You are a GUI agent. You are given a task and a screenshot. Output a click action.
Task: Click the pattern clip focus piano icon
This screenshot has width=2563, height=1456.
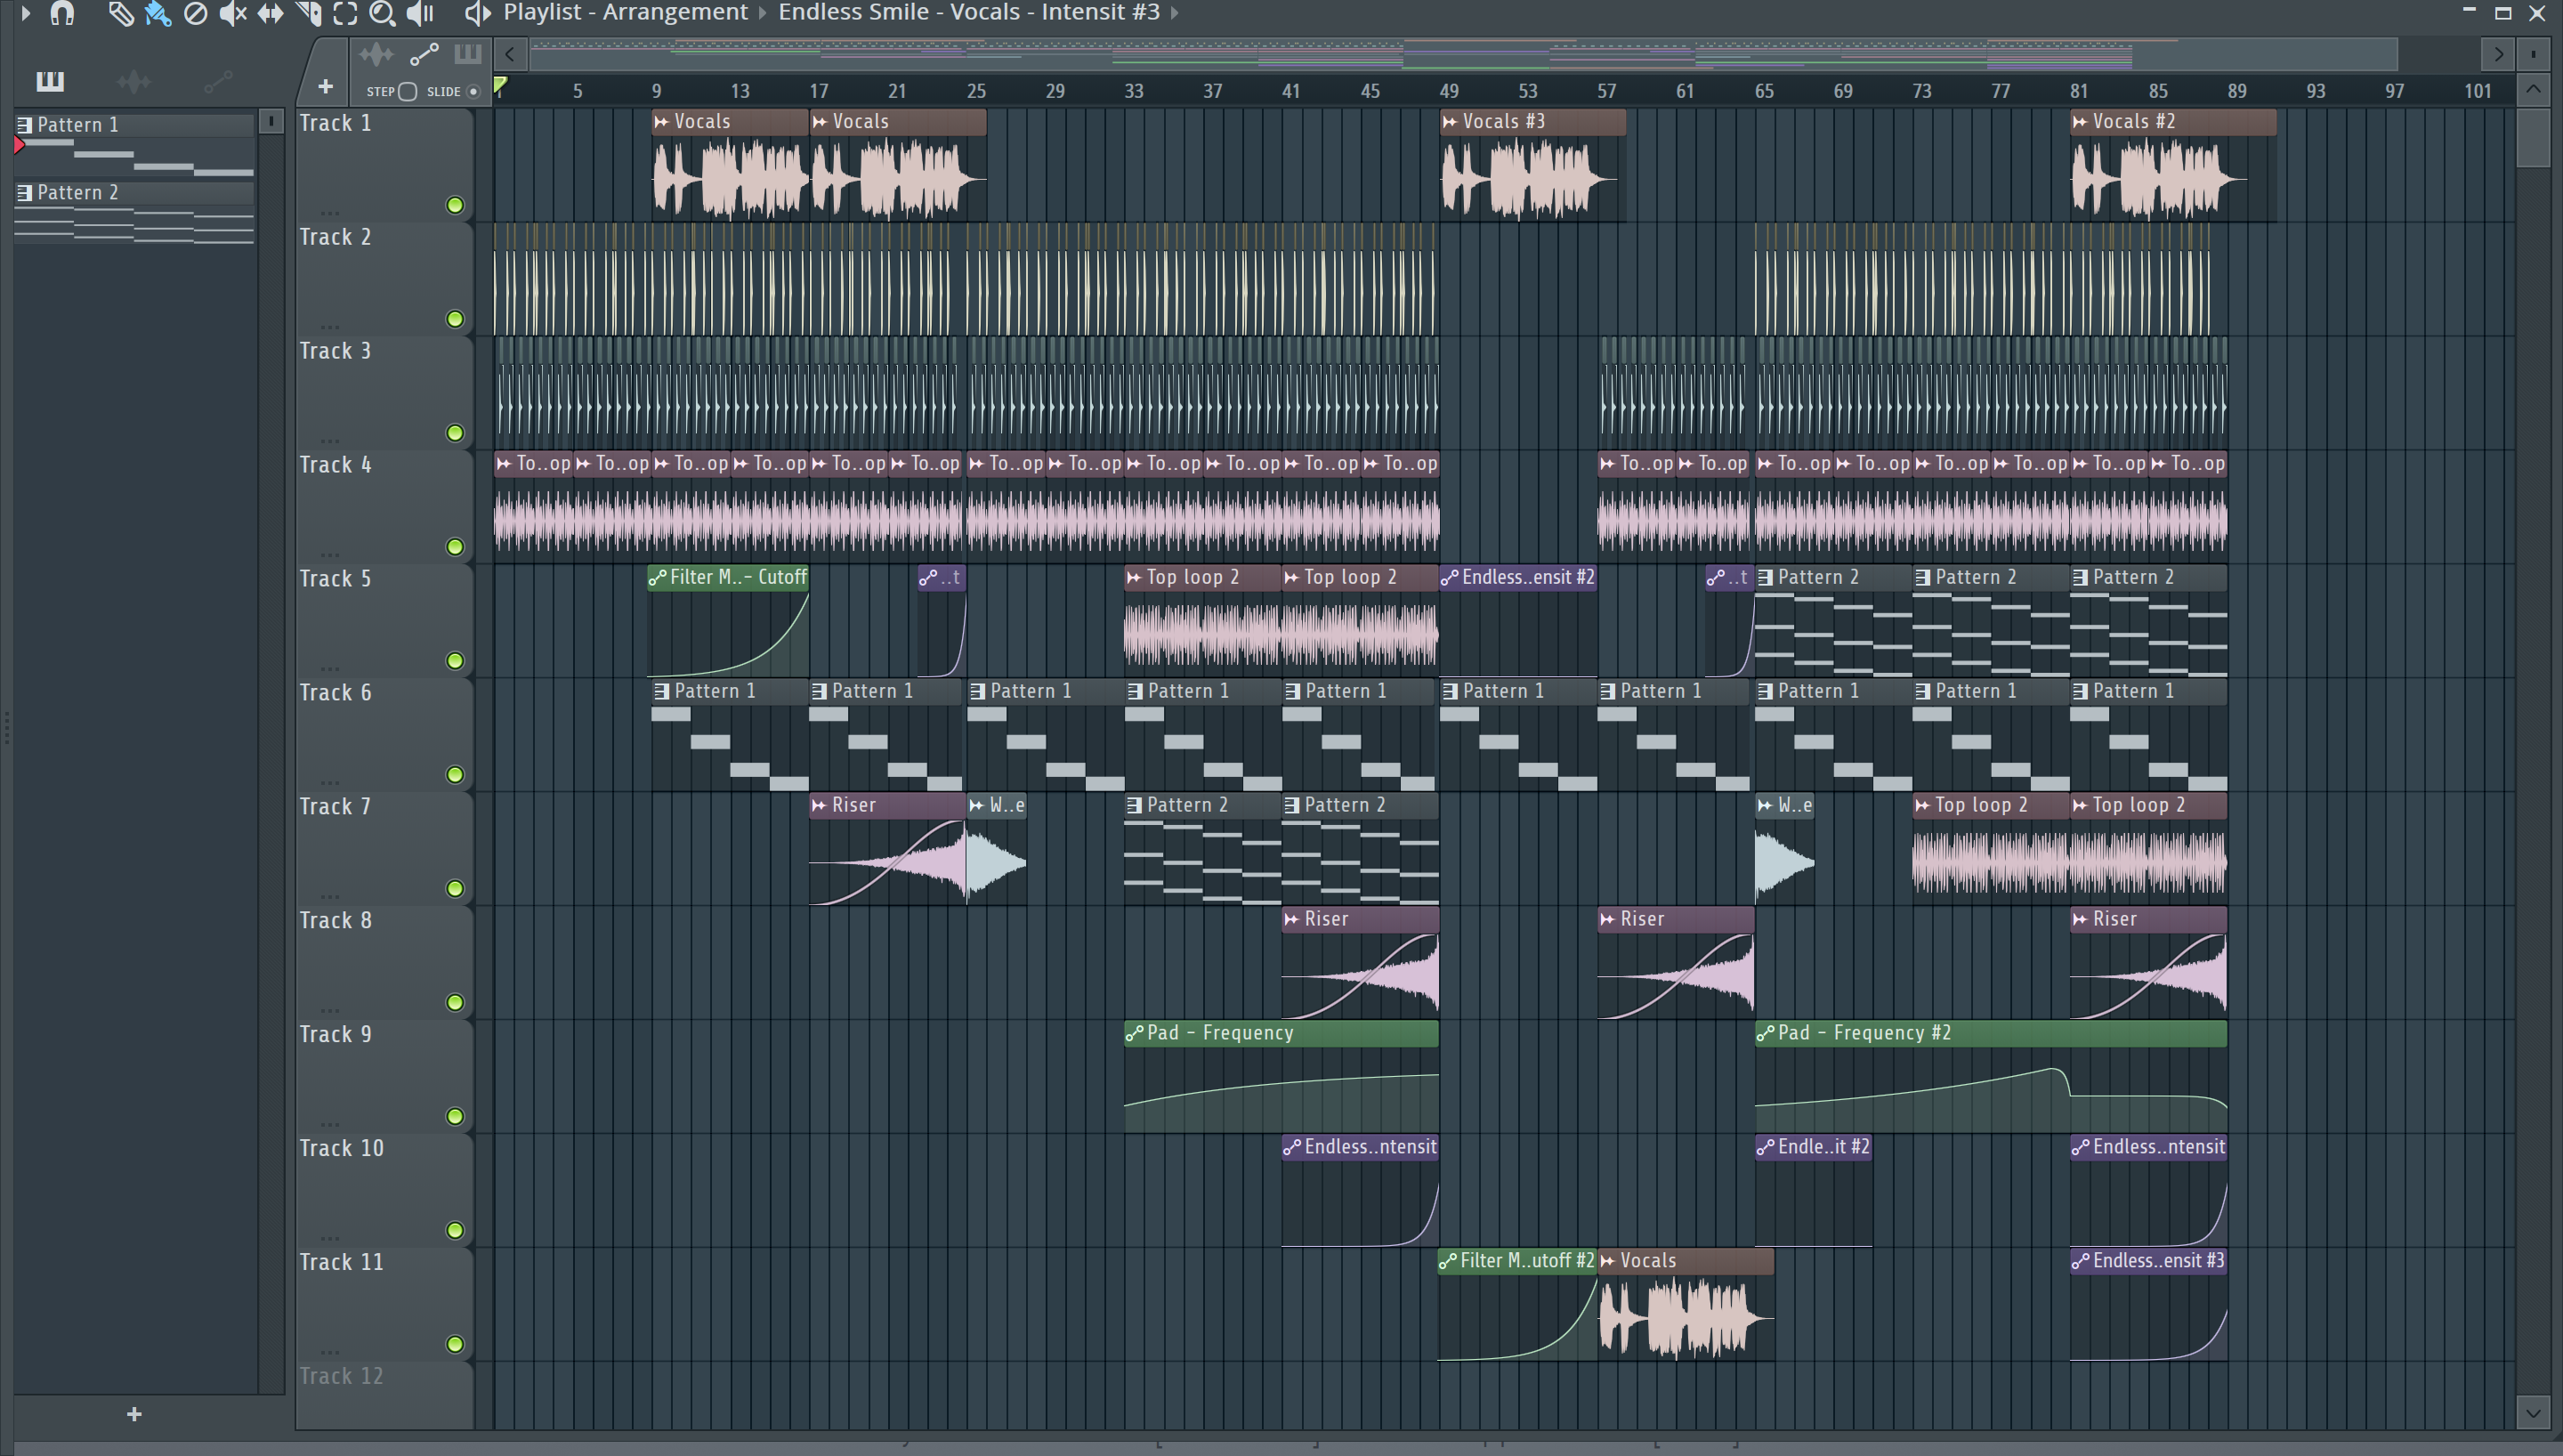(468, 54)
